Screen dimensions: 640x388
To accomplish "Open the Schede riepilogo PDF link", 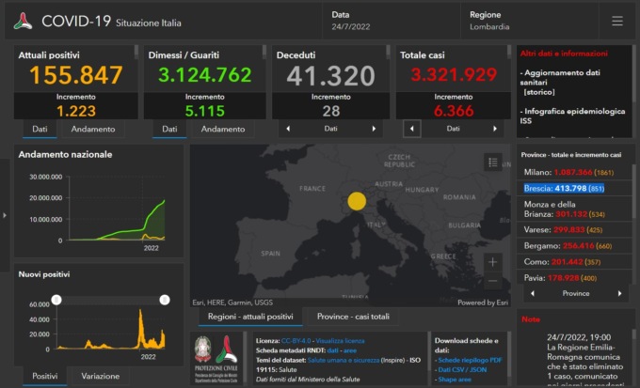I will pyautogui.click(x=470, y=361).
